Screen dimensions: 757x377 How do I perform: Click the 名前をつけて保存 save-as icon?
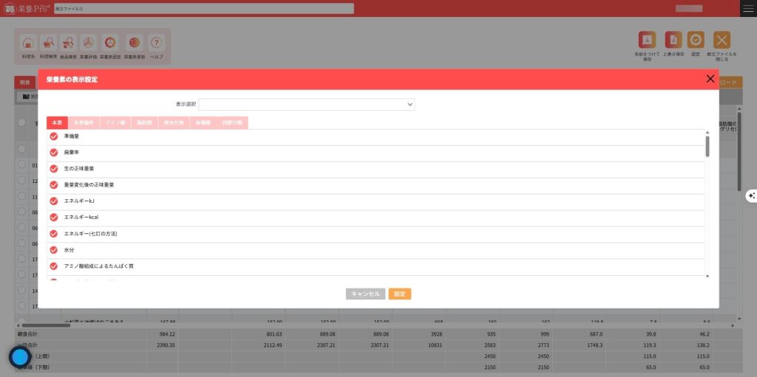[x=647, y=41]
